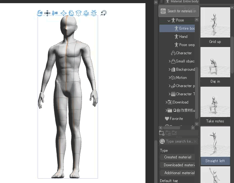Click the Character folder icon
The width and height of the screenshot is (234, 183).
click(x=173, y=53)
